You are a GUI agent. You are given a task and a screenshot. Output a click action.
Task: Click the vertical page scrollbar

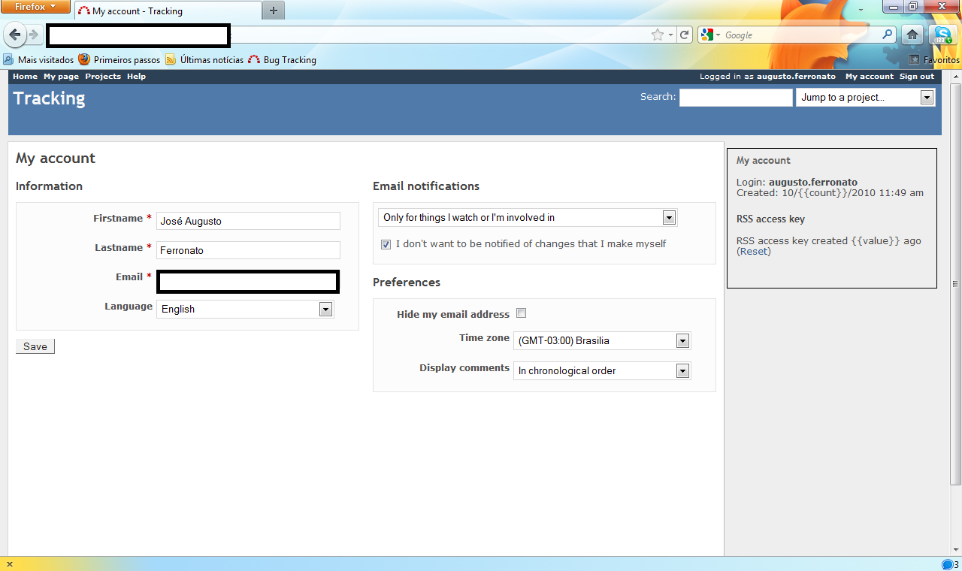(x=955, y=284)
